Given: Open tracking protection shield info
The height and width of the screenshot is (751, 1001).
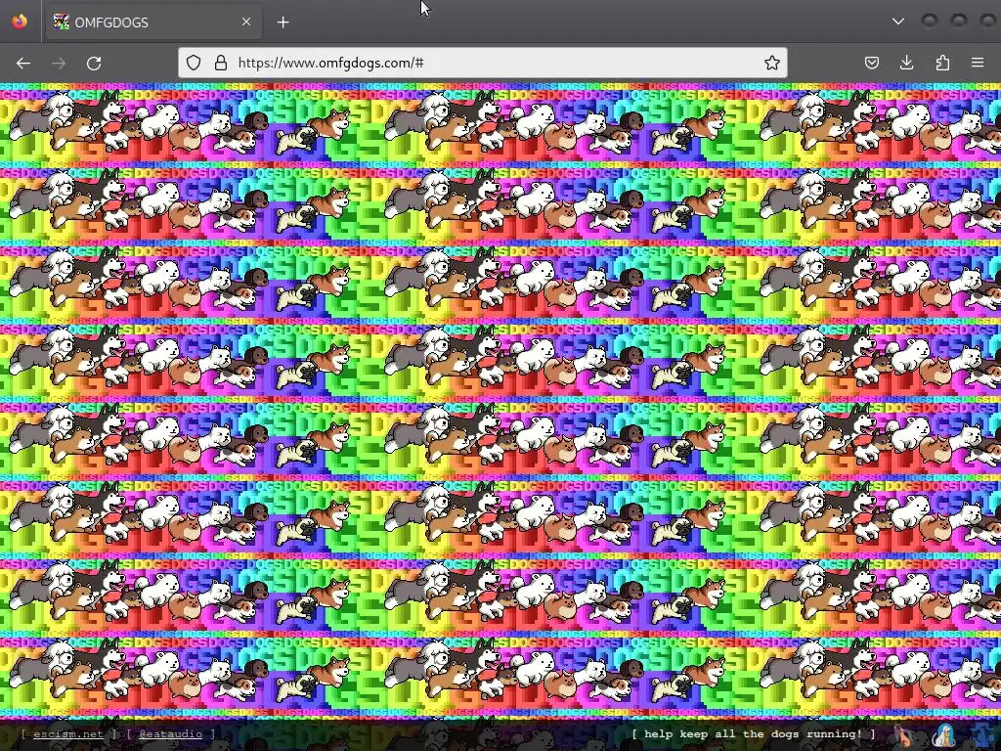Looking at the screenshot, I should coord(194,63).
